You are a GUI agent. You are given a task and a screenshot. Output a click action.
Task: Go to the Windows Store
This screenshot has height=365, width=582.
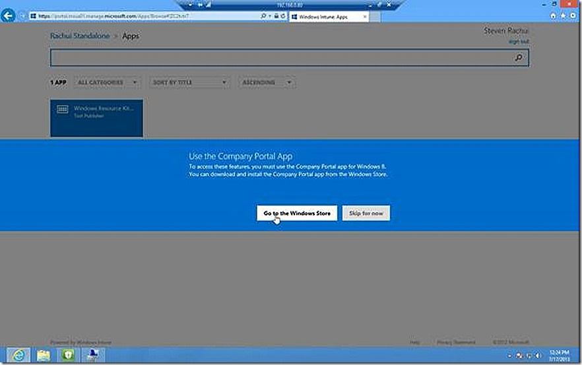(296, 213)
